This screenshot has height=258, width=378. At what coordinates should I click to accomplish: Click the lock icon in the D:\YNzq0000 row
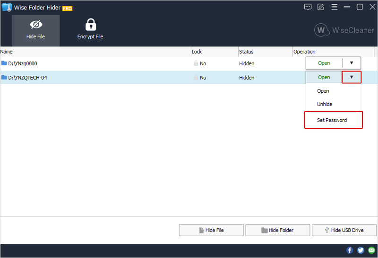click(196, 63)
